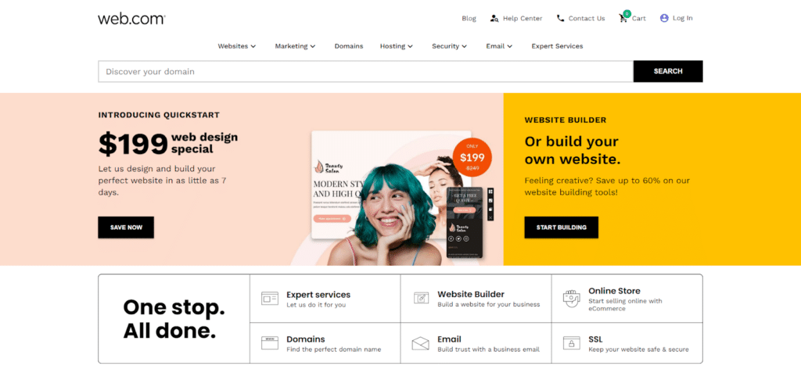Select the Email envelope tile icon
This screenshot has width=801, height=380.
[420, 343]
